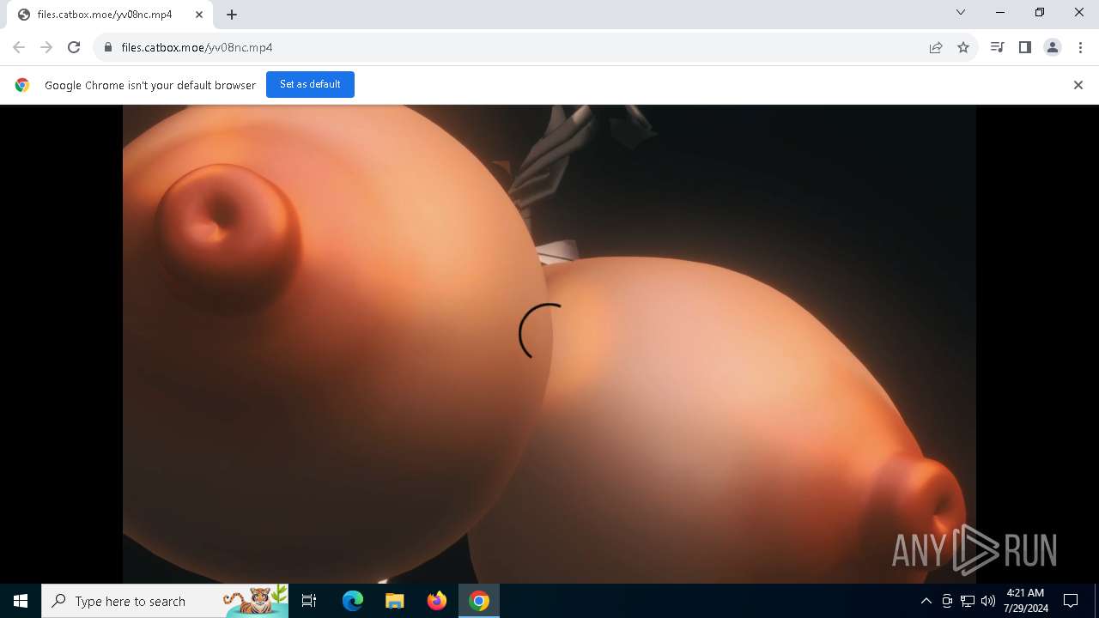Open the taskbar clock and date

pyautogui.click(x=1026, y=601)
